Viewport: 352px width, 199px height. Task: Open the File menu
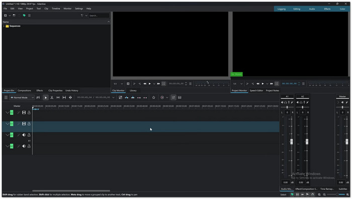(x=5, y=9)
